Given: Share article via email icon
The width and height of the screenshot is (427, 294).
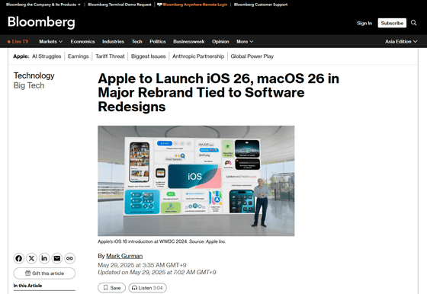Looking at the screenshot, I should (57, 258).
